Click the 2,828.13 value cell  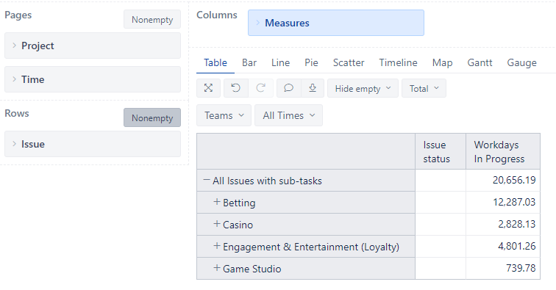tap(503, 224)
